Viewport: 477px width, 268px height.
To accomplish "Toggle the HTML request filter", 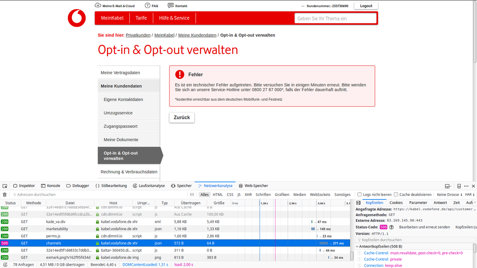I will (x=218, y=195).
